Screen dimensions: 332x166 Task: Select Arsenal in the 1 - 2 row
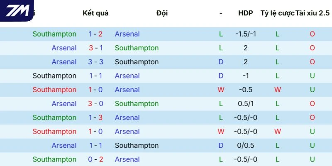pyautogui.click(x=127, y=34)
